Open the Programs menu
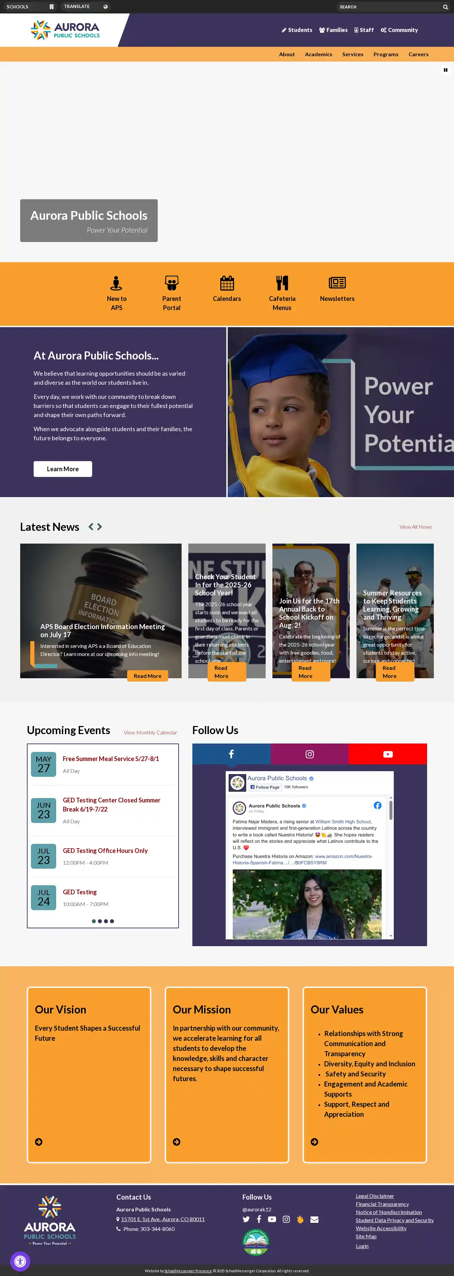The image size is (454, 1276). pos(386,55)
